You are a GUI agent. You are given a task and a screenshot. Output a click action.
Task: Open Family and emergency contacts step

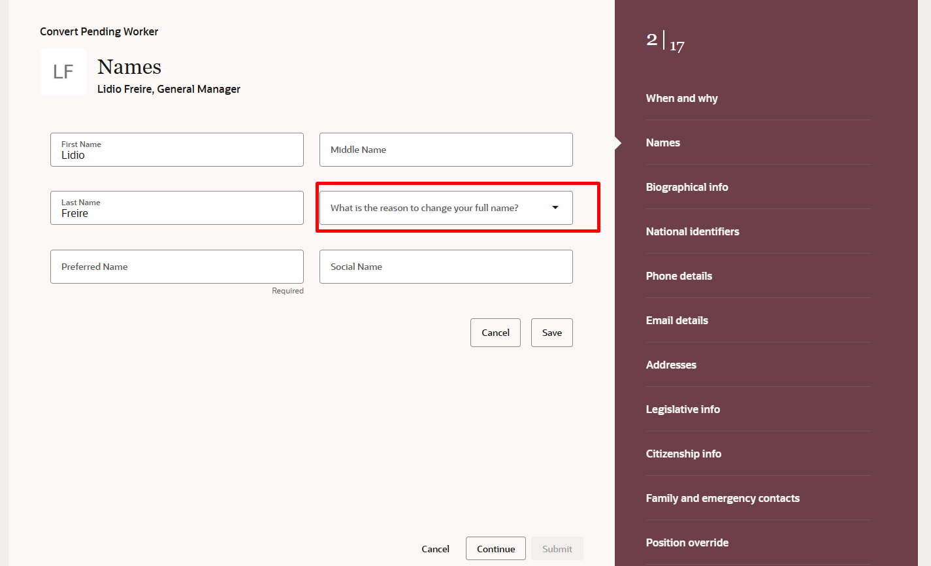tap(723, 498)
